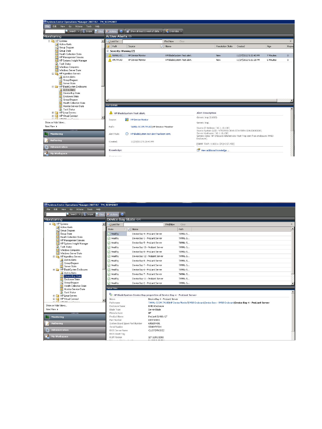Click the Search magnifier in the Active Alerts window toolbar
The height and width of the screenshot is (429, 322).
click(x=67, y=31)
